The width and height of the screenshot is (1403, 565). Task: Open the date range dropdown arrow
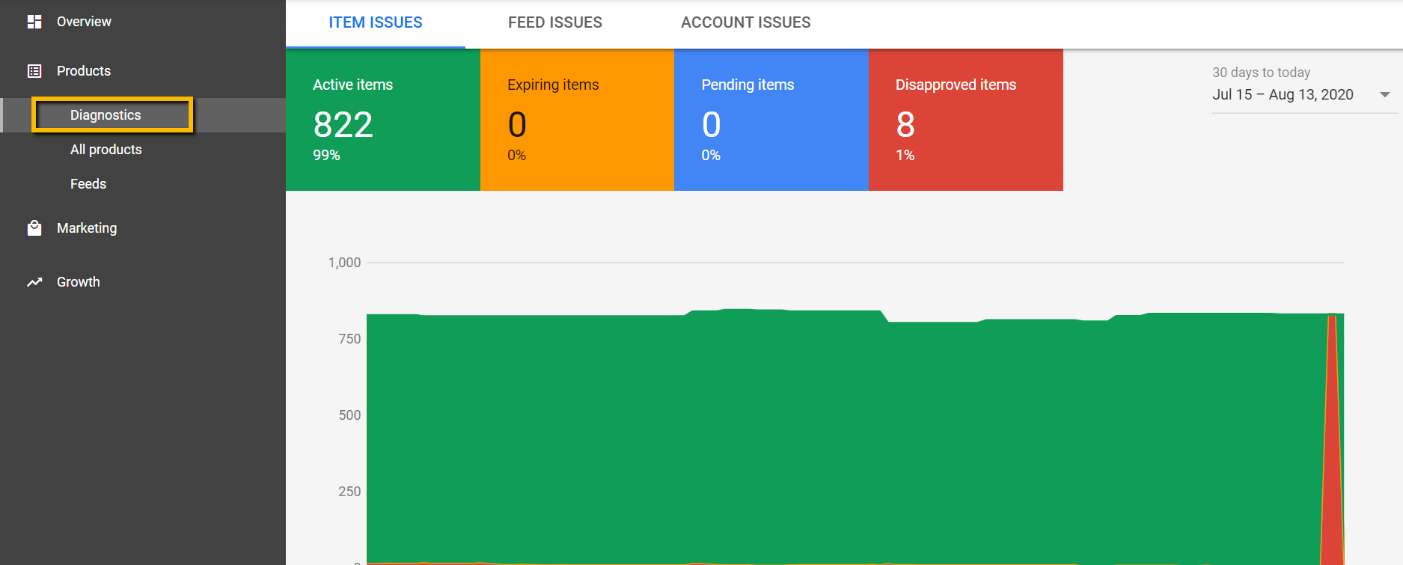click(1384, 95)
